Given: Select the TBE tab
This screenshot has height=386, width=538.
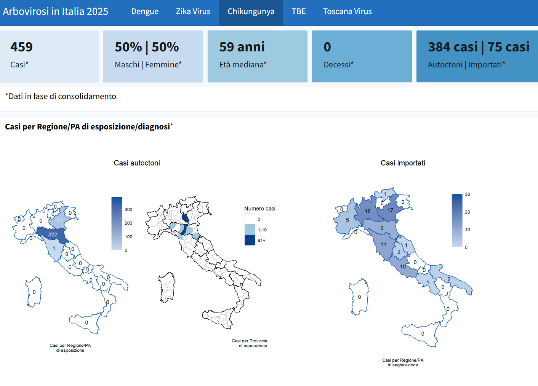Looking at the screenshot, I should point(298,11).
